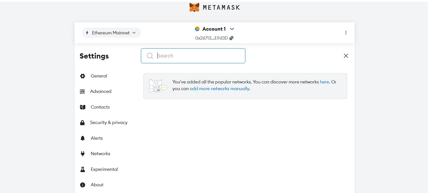428x193 pixels.
Task: Select the Alerts bell icon
Action: (83, 138)
